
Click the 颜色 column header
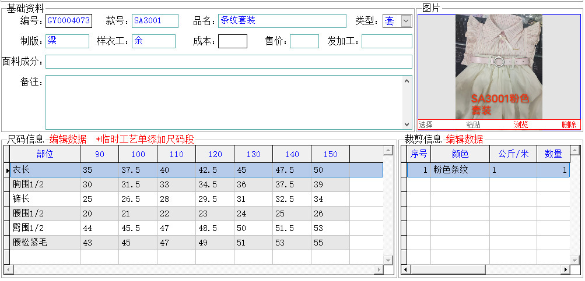click(x=460, y=154)
